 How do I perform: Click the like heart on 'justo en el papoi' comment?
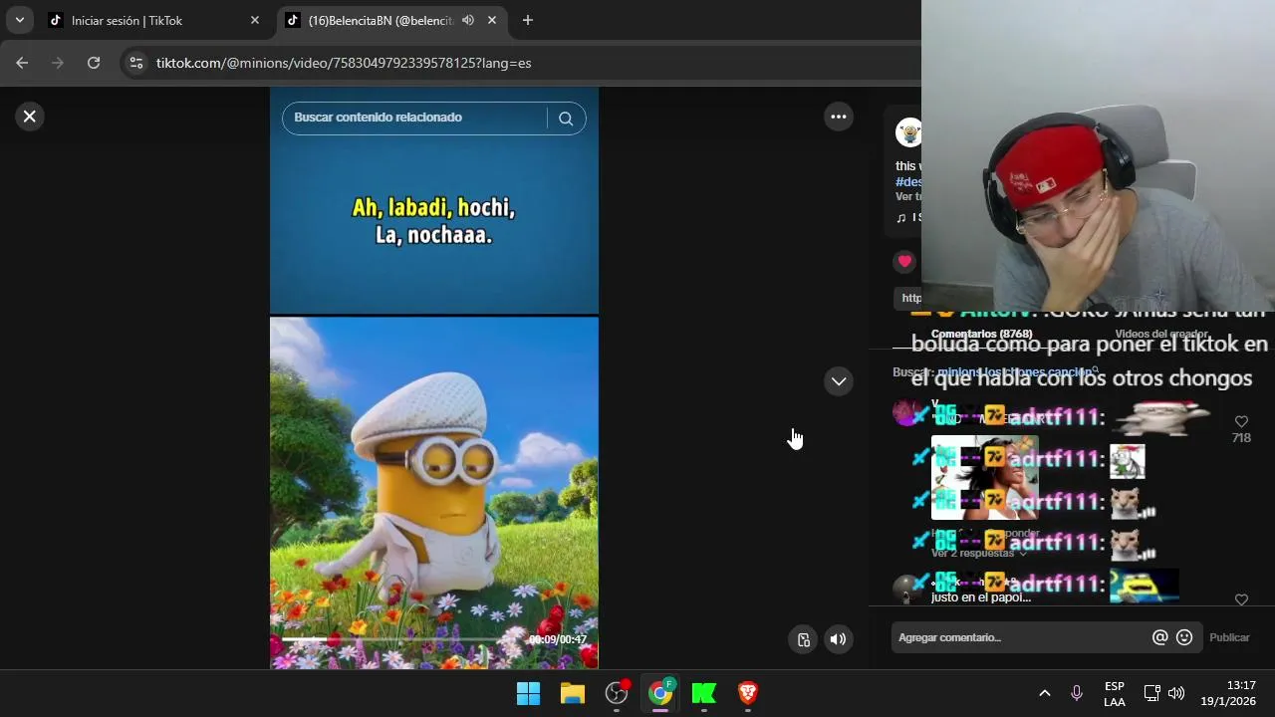[1241, 599]
